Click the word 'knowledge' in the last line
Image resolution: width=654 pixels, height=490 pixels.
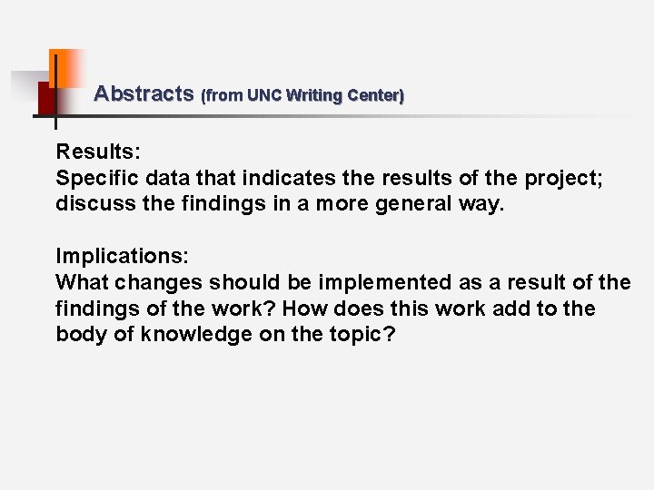196,335
